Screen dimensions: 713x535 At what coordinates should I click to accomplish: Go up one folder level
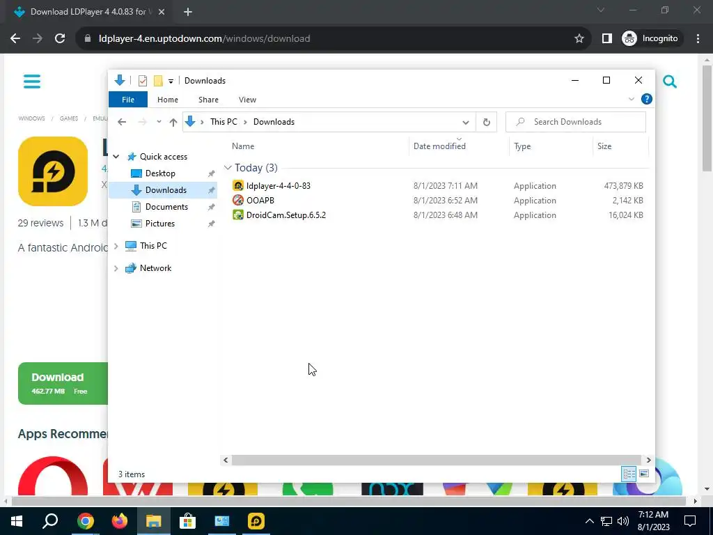[x=173, y=122]
